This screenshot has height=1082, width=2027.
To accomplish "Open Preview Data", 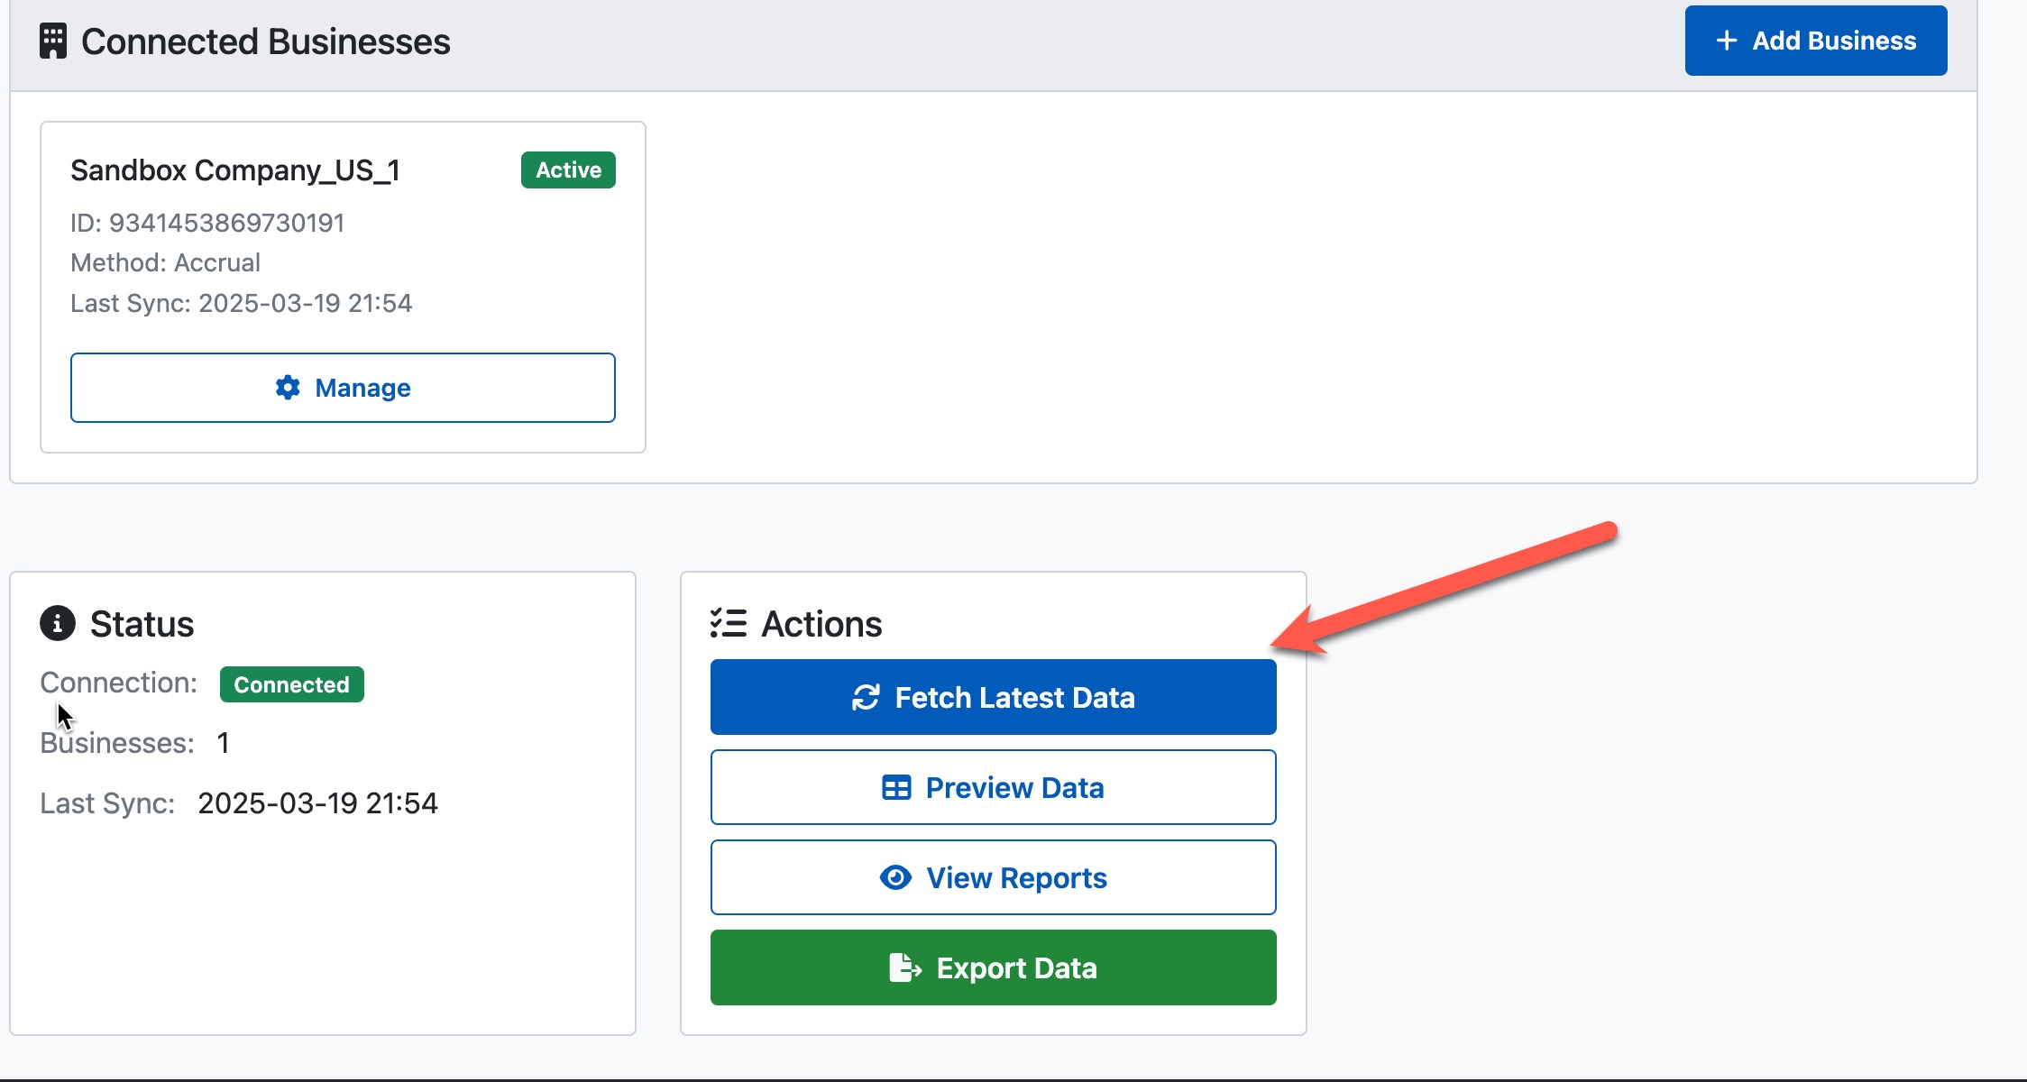I will point(993,787).
